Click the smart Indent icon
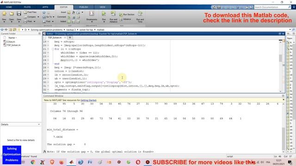296x166 pixels. point(69,22)
